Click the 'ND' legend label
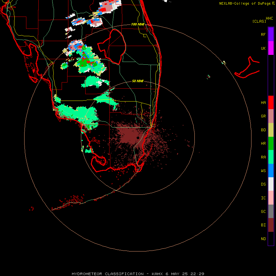 [x=263, y=239]
